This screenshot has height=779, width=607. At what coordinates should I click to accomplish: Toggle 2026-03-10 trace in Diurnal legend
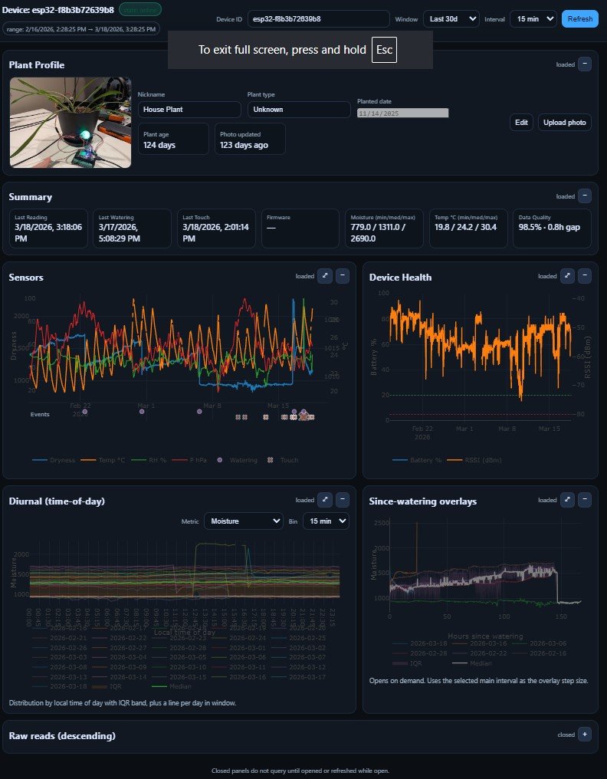[x=179, y=667]
